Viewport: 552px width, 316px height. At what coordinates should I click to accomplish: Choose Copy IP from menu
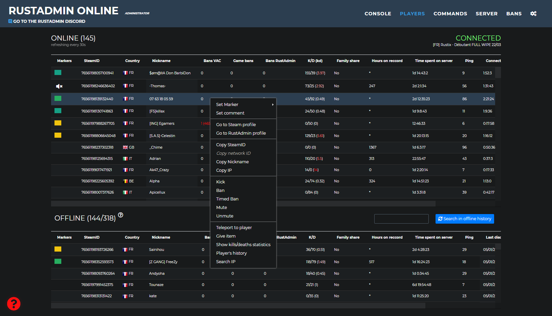(243, 170)
